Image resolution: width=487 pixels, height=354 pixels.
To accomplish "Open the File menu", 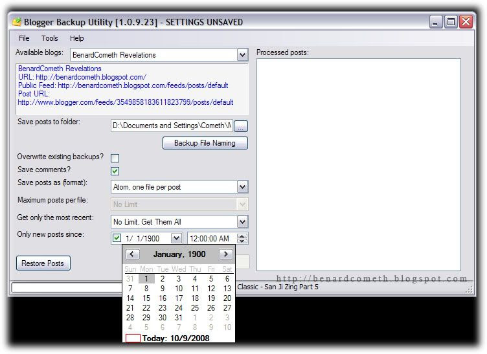I will (24, 38).
